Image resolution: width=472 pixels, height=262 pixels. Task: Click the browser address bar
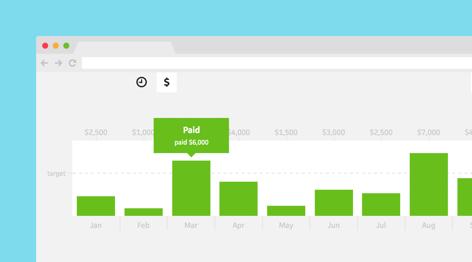tap(277, 63)
